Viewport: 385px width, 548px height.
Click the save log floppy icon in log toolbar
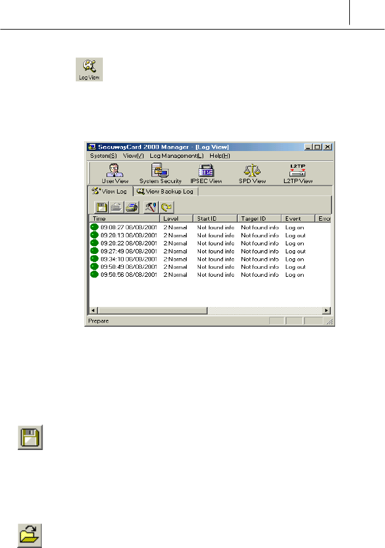(101, 207)
